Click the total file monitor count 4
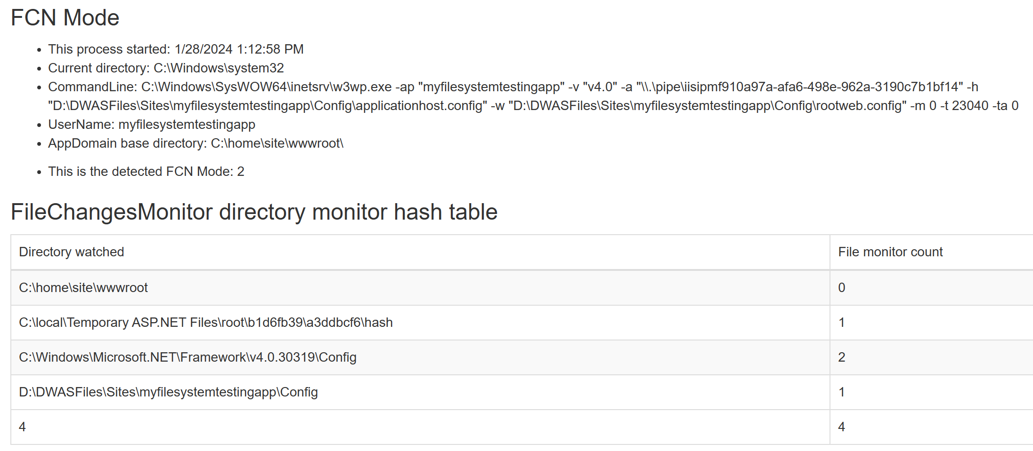The height and width of the screenshot is (451, 1033). tap(842, 427)
